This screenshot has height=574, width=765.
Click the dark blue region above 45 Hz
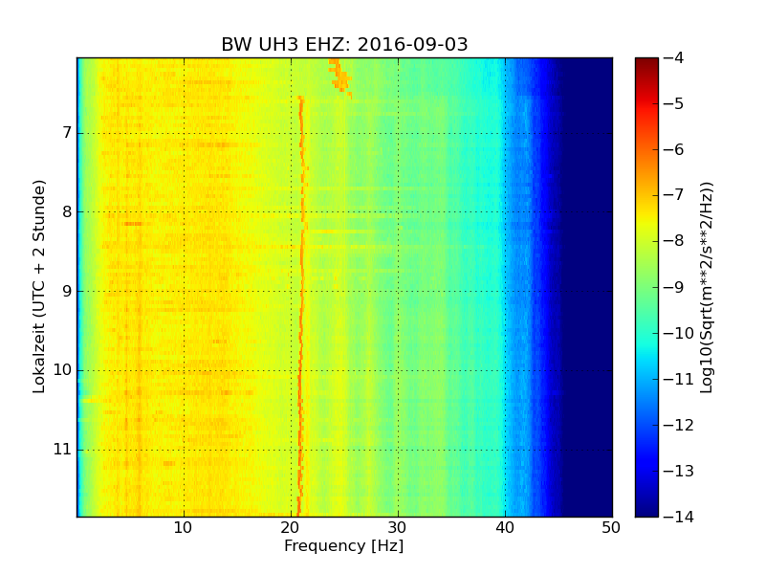pyautogui.click(x=588, y=287)
